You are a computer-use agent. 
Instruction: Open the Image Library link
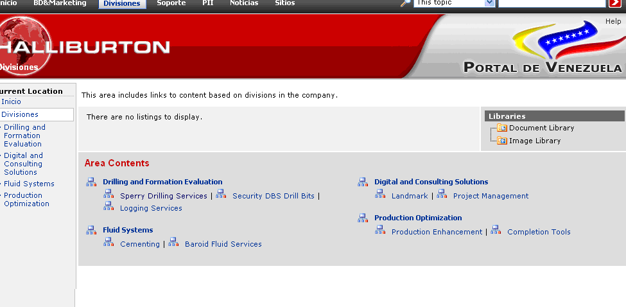point(535,141)
